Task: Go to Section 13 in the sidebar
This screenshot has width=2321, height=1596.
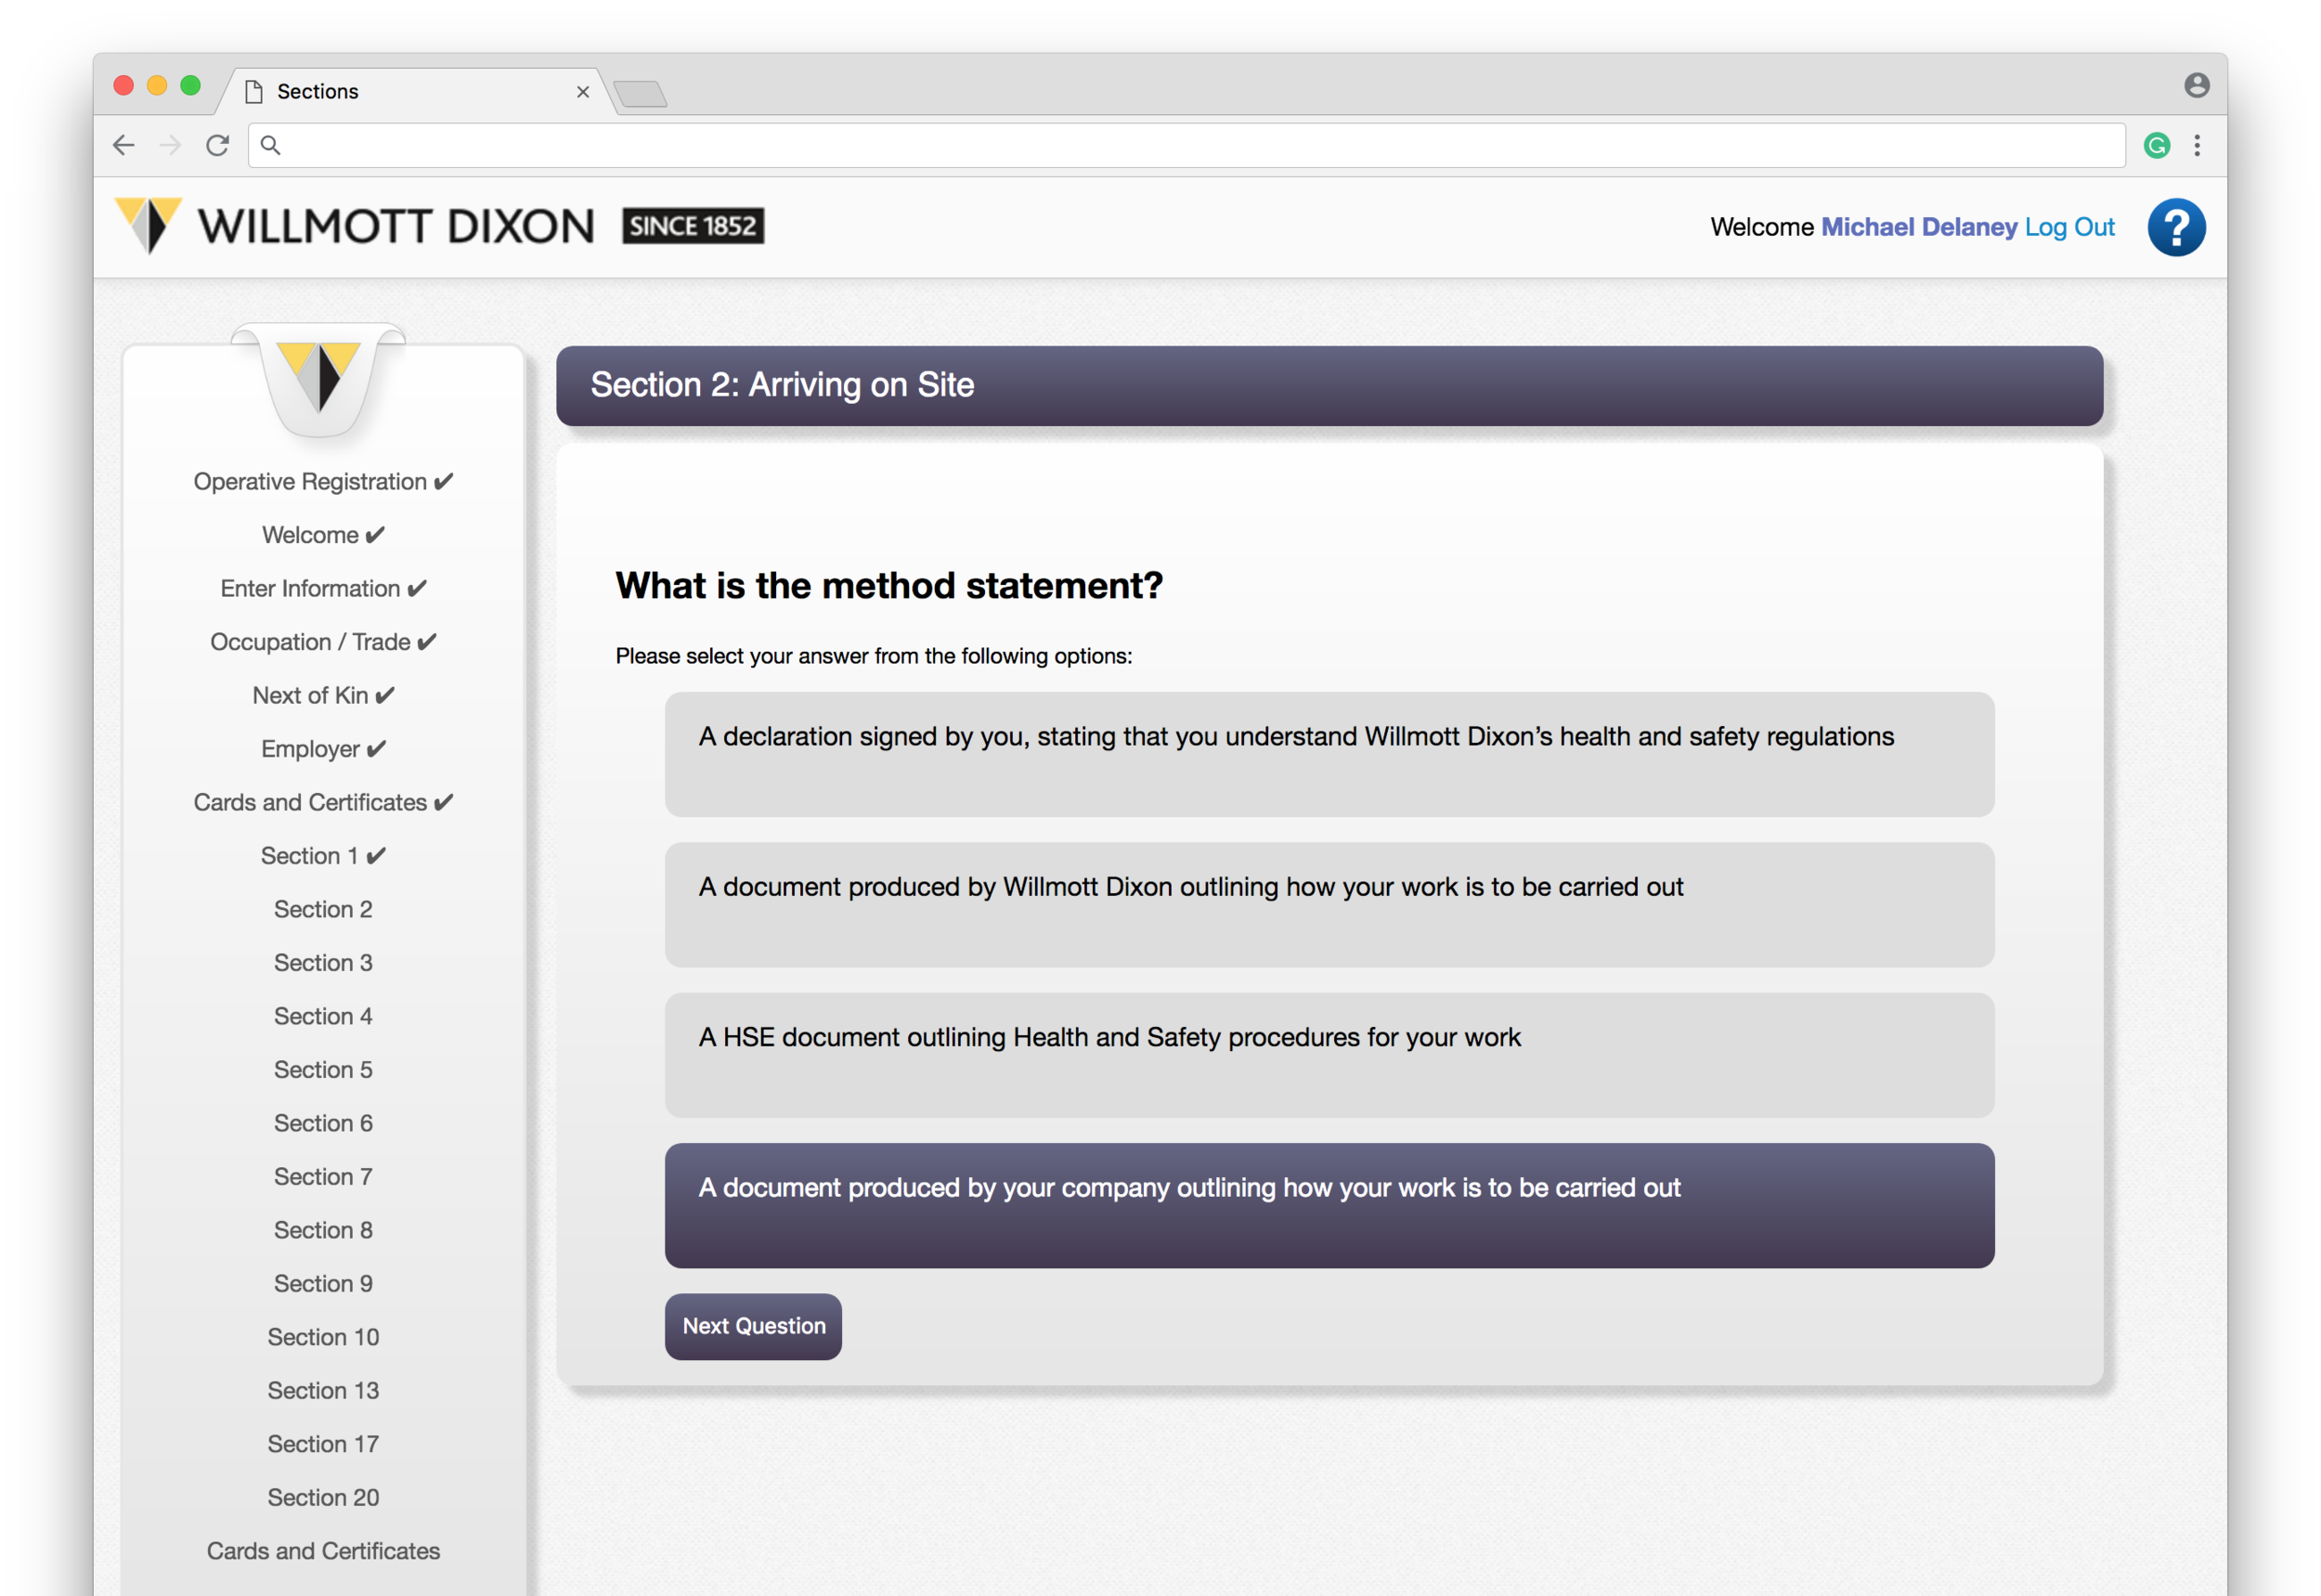Action: pos(323,1391)
